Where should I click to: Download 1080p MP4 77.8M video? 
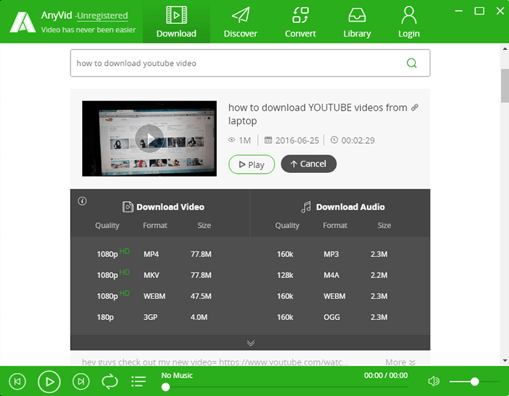tap(154, 254)
